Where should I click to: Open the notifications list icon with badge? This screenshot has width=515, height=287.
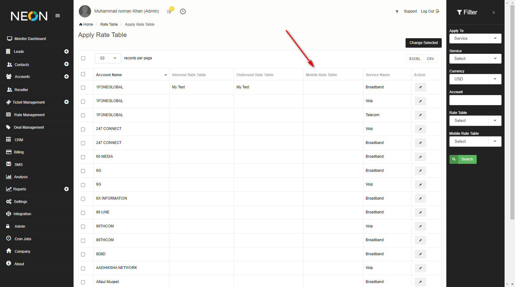[169, 11]
